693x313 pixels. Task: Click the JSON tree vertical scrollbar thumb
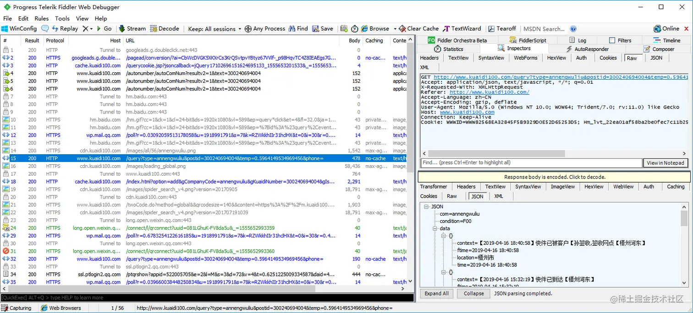tap(684, 219)
